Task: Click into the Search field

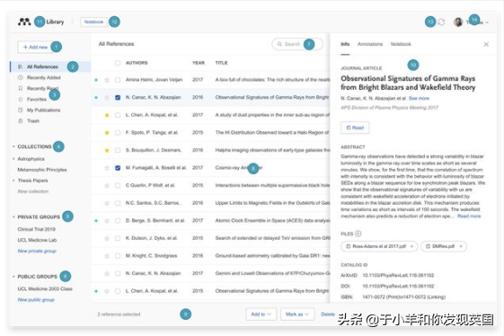Action: (x=297, y=44)
